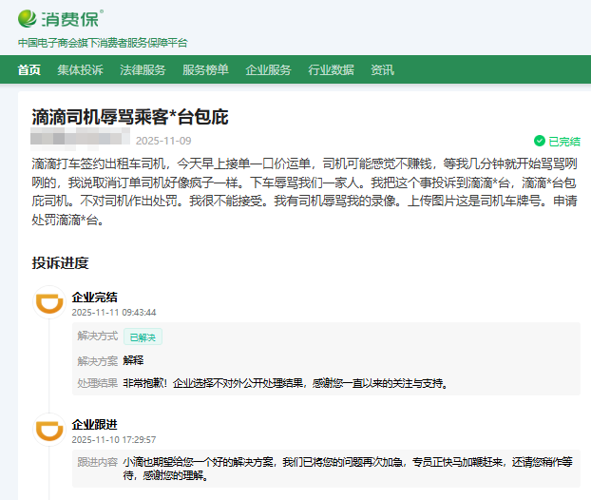591x500 pixels.
Task: Switch to 行业数据 page
Action: 331,69
